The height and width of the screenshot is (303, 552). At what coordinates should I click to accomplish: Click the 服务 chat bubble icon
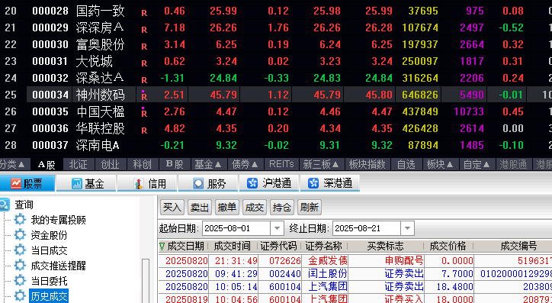199,184
